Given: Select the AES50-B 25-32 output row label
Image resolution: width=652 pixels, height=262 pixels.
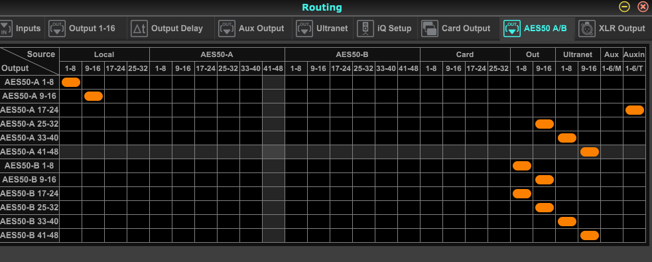Looking at the screenshot, I should [x=30, y=208].
